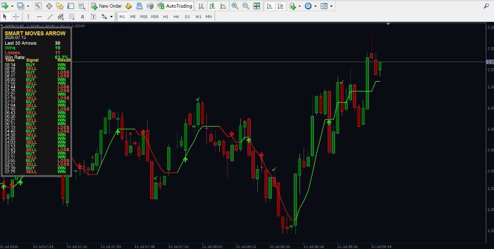The height and width of the screenshot is (249, 494).
Task: Expand the arrows objects dropdown
Action: point(111,16)
